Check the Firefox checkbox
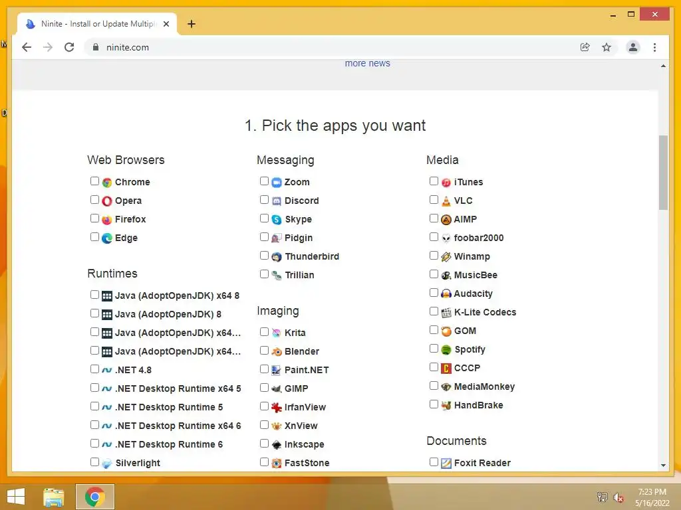 pyautogui.click(x=94, y=218)
